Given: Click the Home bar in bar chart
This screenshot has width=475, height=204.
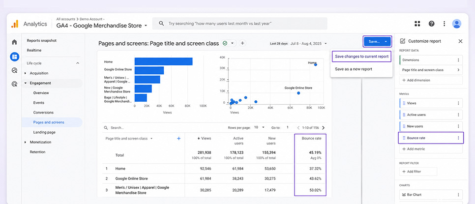Looking at the screenshot, I should click(164, 61).
